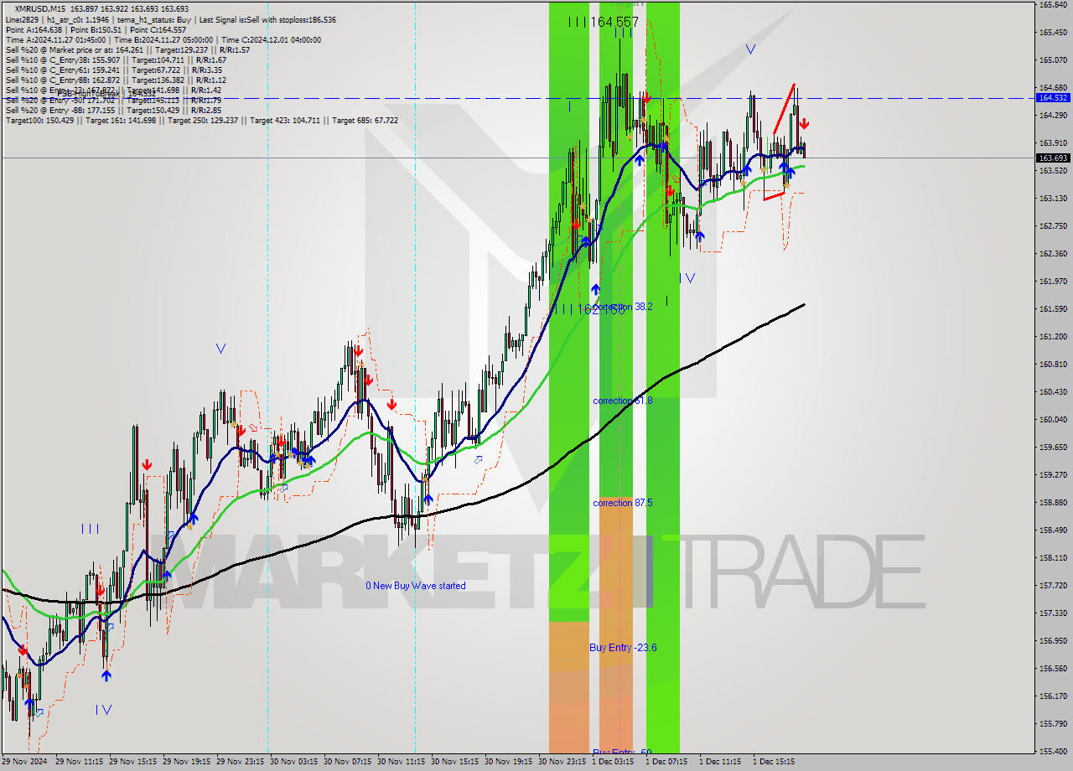This screenshot has height=771, width=1073.
Task: Select the 'correction 87.5' label
Action: [x=622, y=503]
